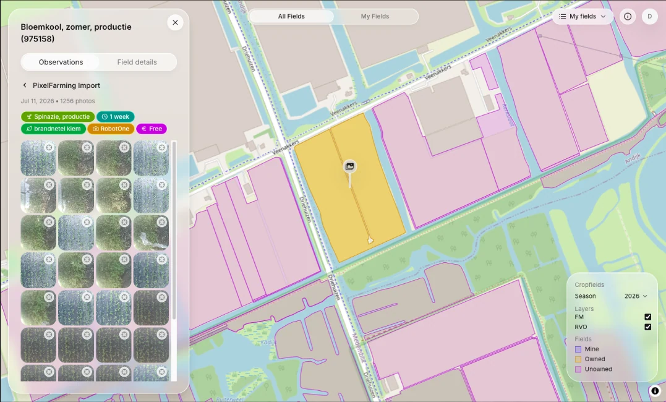Click the brandnetel kiem tag
Viewport: 666px width, 402px height.
click(54, 129)
